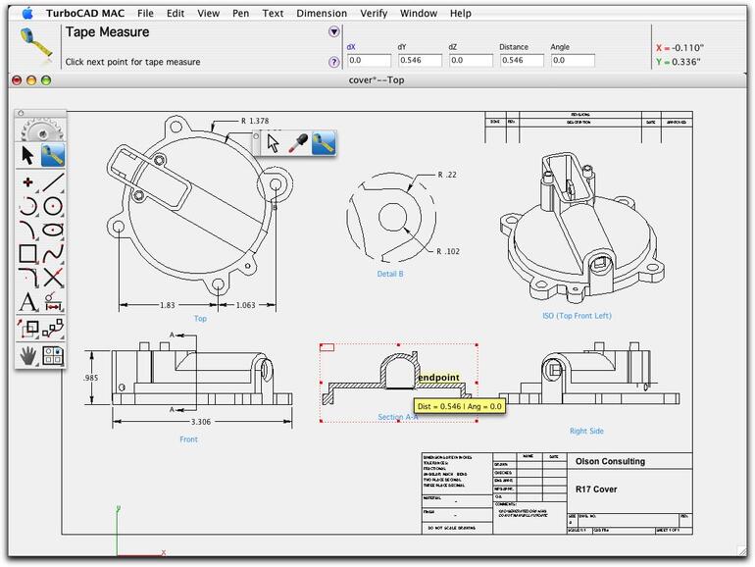Select the Fillet corner tool
Viewport: 755px width, 567px height.
coord(28,279)
